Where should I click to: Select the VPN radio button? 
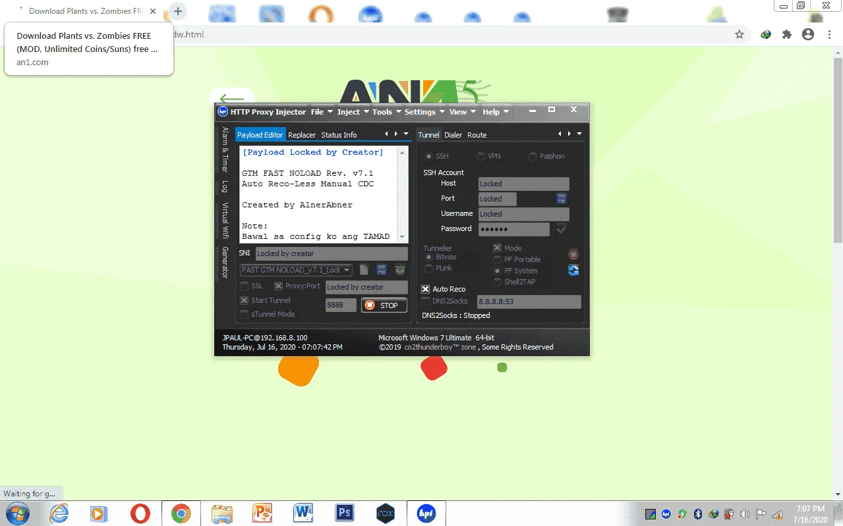(x=481, y=157)
